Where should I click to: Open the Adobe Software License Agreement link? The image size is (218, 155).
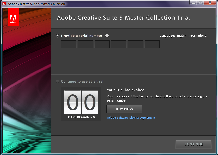[131, 118]
